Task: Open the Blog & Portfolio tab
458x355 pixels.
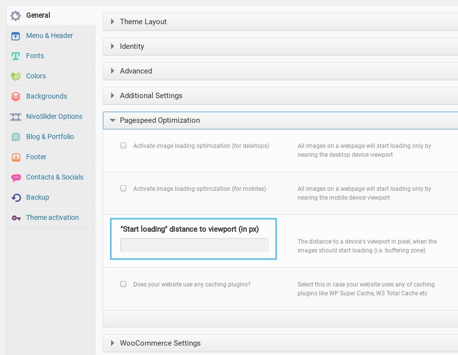Action: pos(50,137)
